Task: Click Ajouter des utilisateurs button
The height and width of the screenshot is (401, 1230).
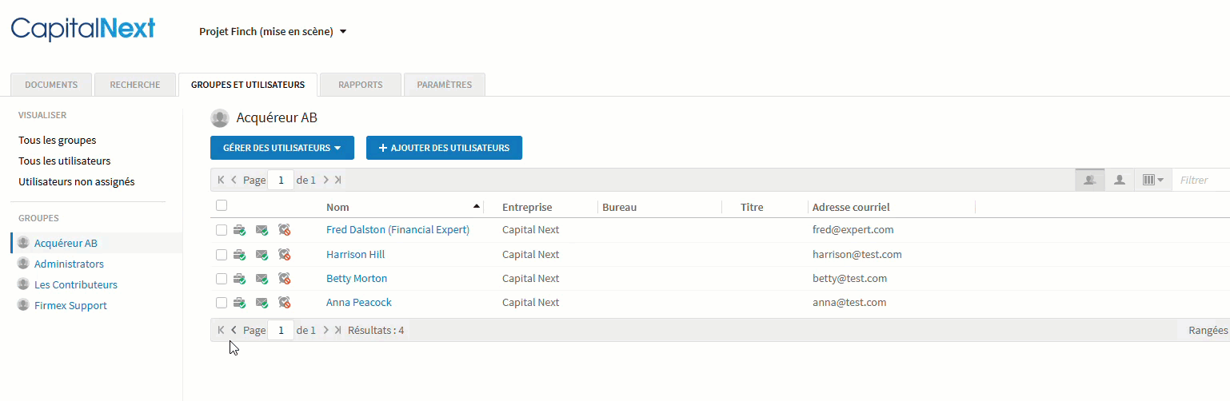Action: tap(444, 148)
